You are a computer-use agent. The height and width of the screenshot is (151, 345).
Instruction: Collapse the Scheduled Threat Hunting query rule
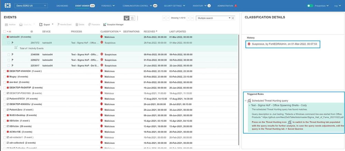coord(245,100)
